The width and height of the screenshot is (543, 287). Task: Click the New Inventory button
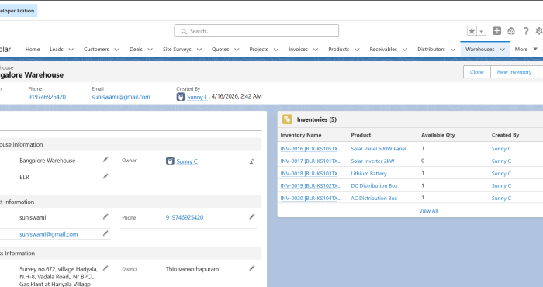pyautogui.click(x=514, y=72)
